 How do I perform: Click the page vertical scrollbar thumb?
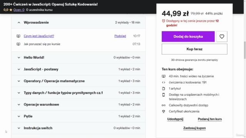pos(245,50)
